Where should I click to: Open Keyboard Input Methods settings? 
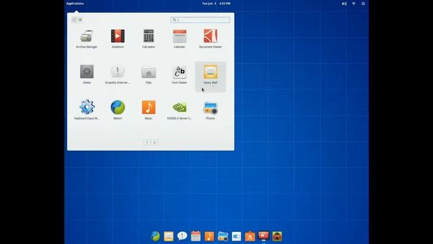click(87, 110)
